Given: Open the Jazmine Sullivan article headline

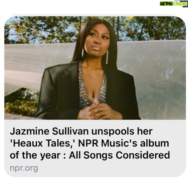Looking at the screenshot, I should coord(90,143).
